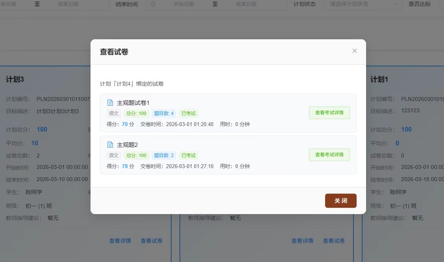Click the 计划3 card title

(x=15, y=79)
